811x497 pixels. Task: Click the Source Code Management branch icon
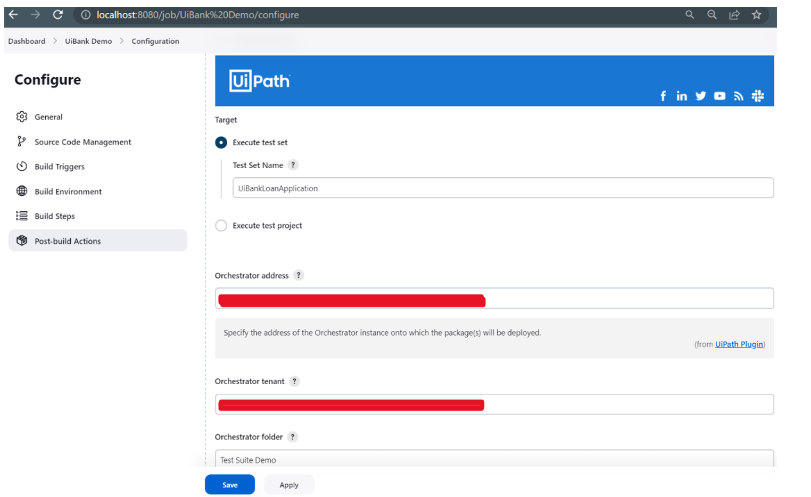point(21,141)
